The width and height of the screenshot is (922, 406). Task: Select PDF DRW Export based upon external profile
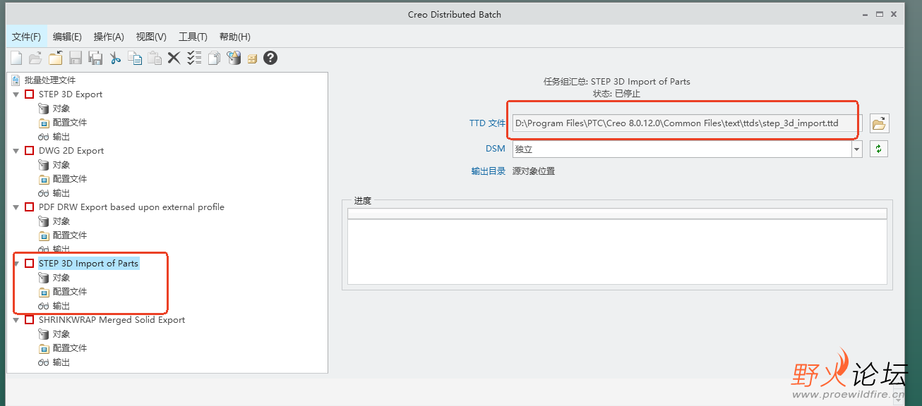131,207
